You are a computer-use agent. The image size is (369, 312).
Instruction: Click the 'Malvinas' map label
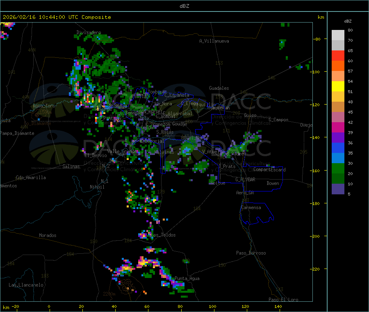164,152
